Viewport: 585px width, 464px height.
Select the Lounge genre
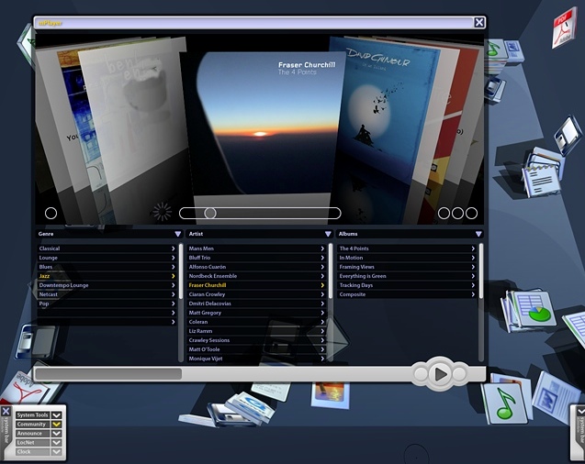[107, 258]
